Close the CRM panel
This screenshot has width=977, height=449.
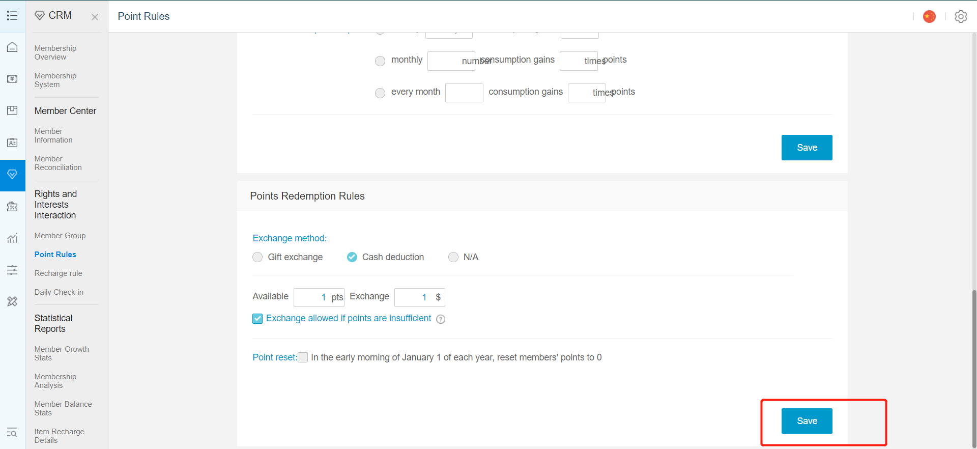[x=95, y=17]
